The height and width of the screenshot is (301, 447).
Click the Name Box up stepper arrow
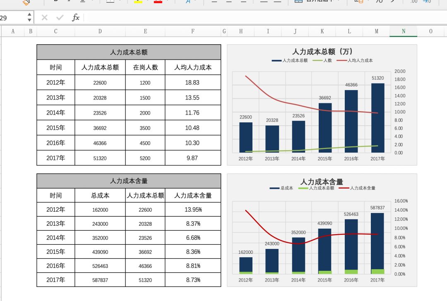click(29, 15)
